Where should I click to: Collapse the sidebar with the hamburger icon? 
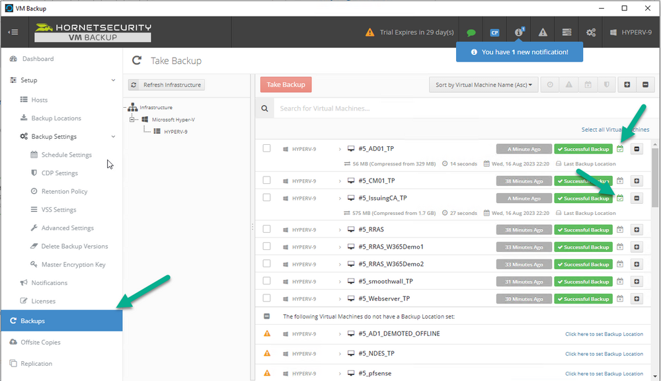tap(13, 32)
